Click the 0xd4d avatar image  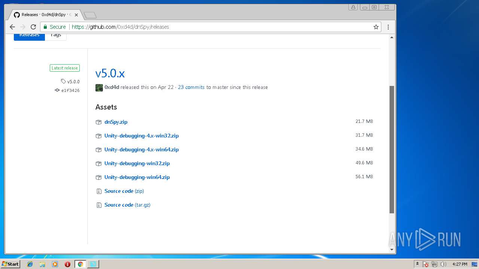(99, 87)
